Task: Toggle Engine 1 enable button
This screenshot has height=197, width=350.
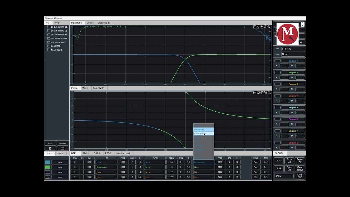Action: tap(277, 61)
